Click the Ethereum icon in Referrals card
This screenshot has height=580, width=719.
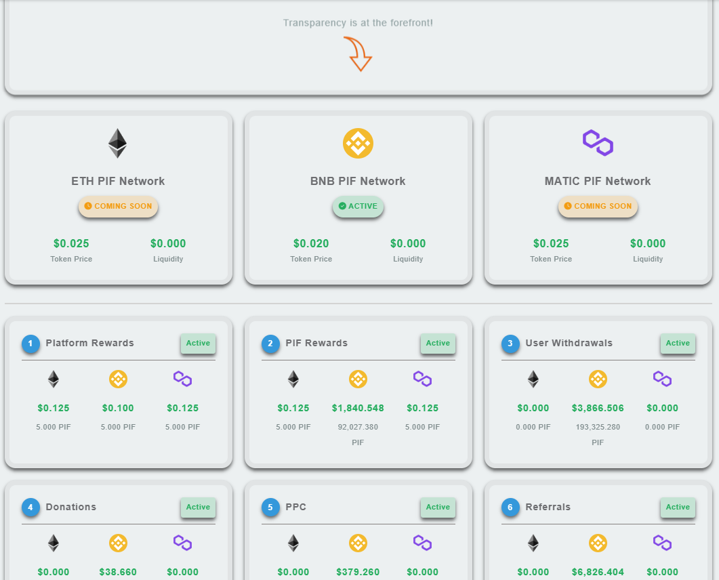pos(533,543)
